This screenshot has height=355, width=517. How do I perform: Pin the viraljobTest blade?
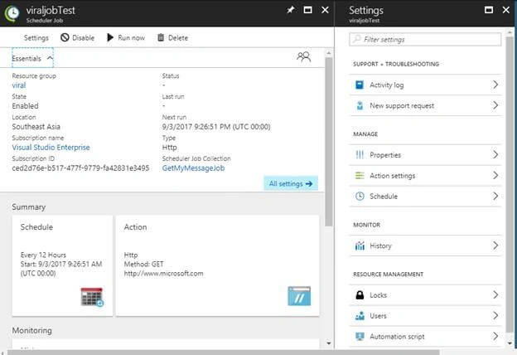(291, 10)
